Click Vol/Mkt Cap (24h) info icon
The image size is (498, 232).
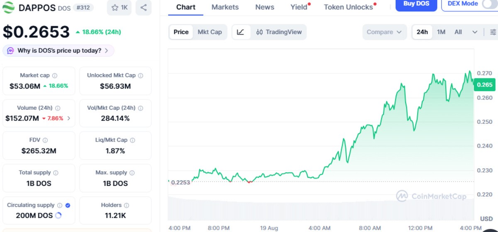[141, 108]
